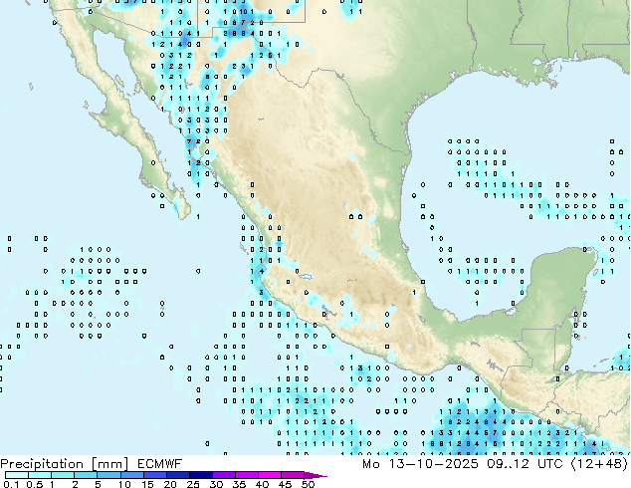Image resolution: width=631 pixels, height=488 pixels.
Task: Click the 35–40 mm legend color swatch
Action: [x=247, y=475]
